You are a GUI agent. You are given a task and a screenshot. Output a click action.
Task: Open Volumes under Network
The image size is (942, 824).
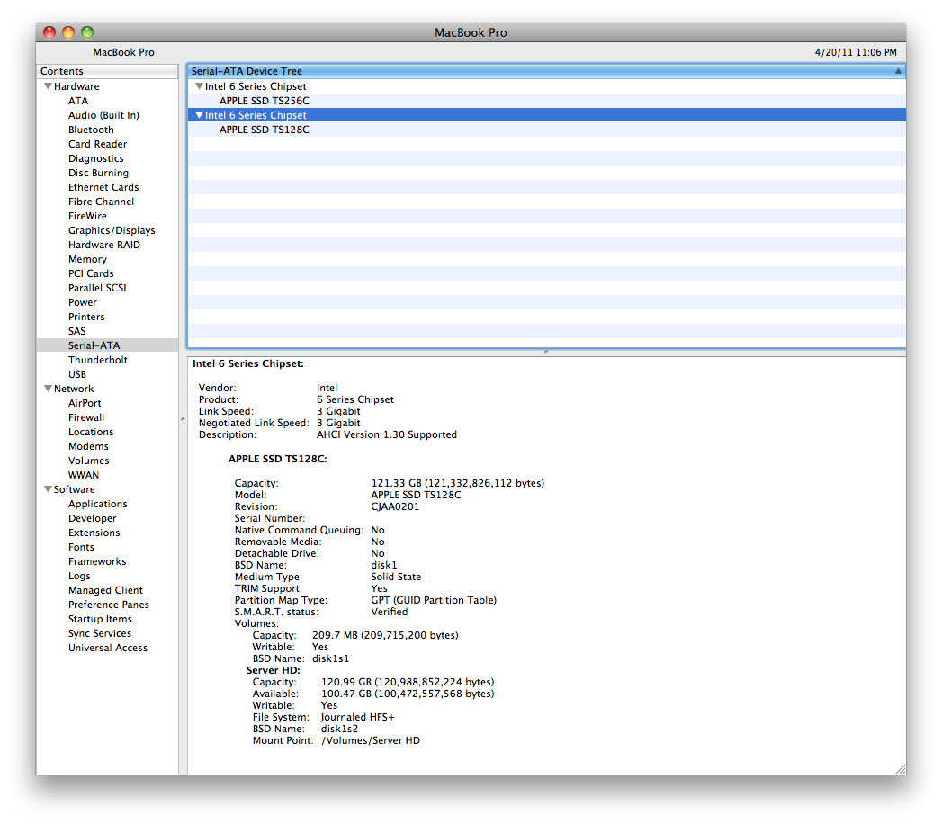tap(88, 461)
